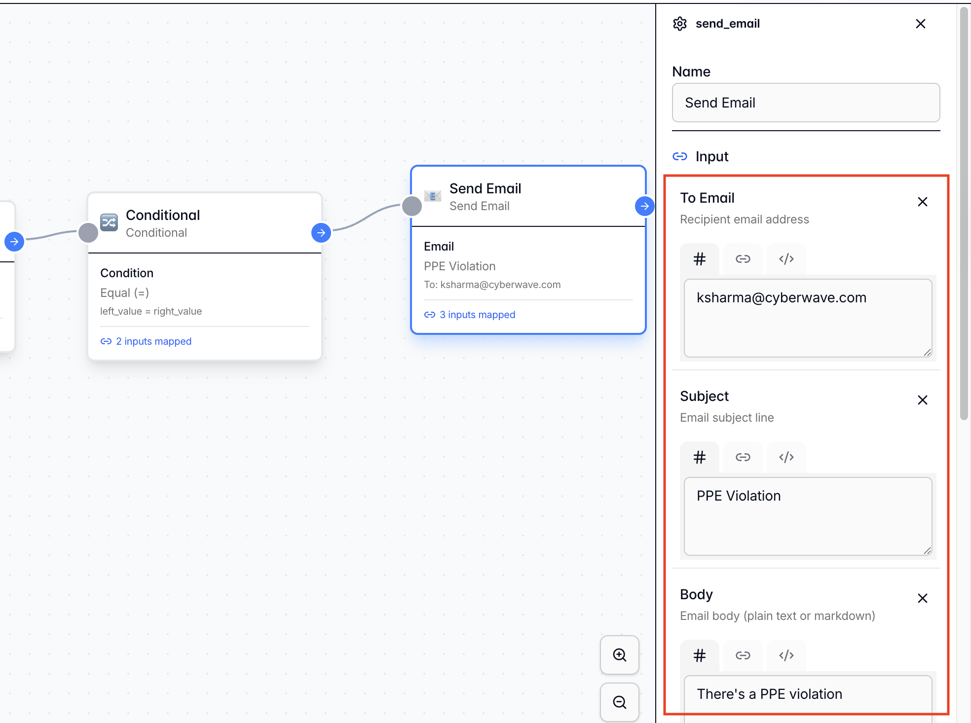971x723 pixels.
Task: Click the zoom out magnifier button
Action: (619, 702)
